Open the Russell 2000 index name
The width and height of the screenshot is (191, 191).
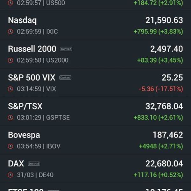point(32,49)
